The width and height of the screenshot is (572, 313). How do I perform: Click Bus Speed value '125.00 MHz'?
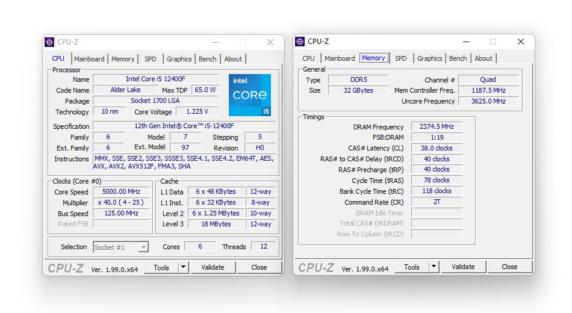[122, 214]
